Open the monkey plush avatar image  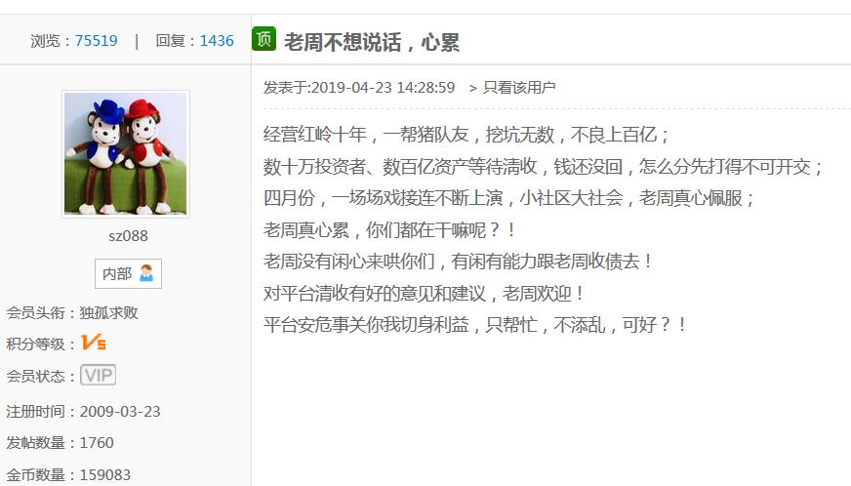[x=126, y=153]
